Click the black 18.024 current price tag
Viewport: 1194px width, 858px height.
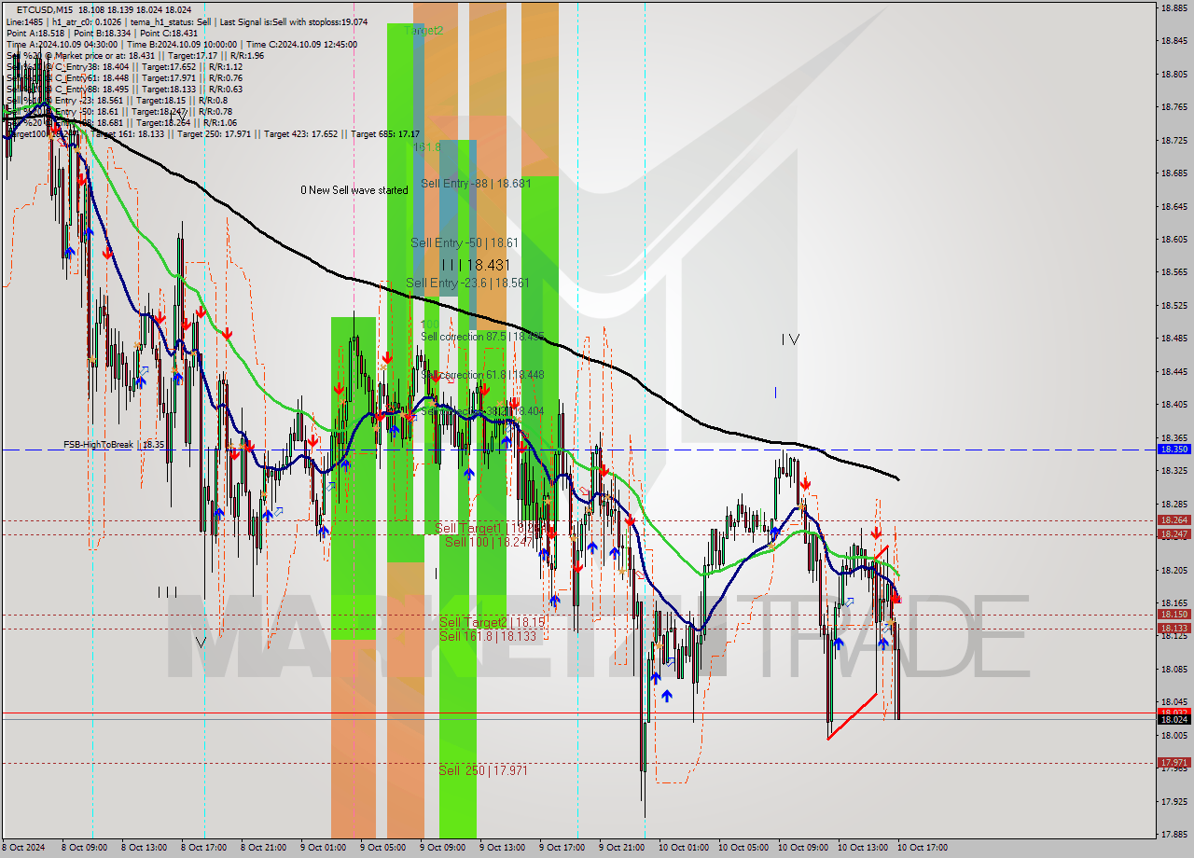tap(1173, 719)
